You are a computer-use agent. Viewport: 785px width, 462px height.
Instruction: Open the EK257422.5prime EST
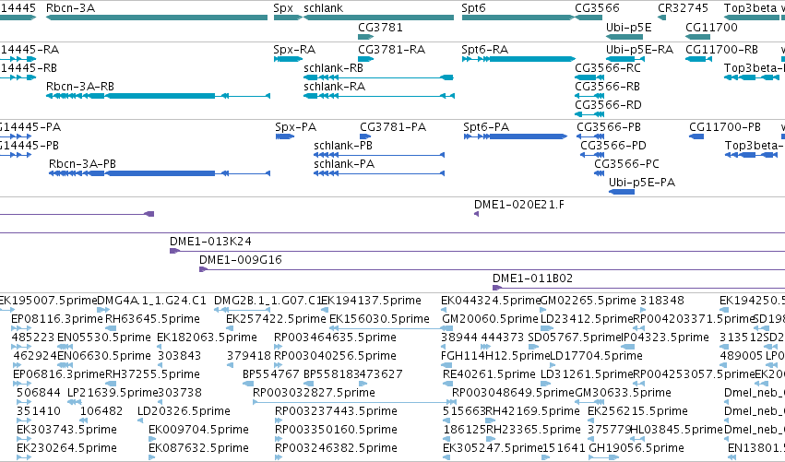(230, 329)
